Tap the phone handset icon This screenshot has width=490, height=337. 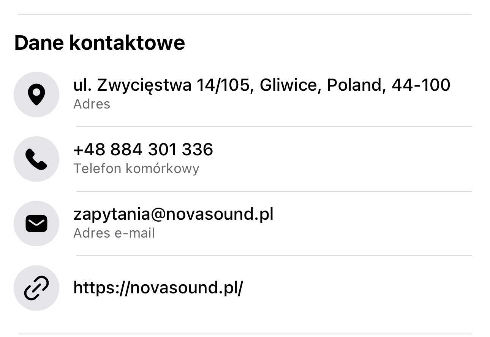click(x=36, y=159)
